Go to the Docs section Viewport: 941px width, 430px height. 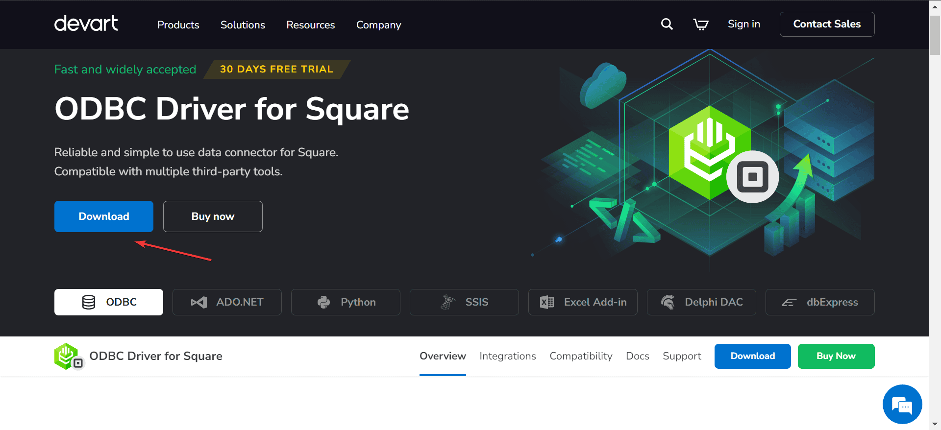(638, 356)
